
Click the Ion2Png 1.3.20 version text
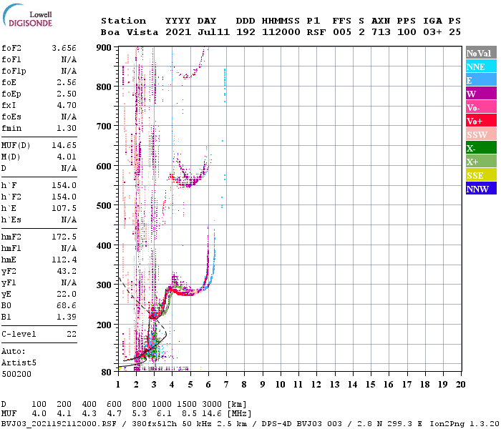point(464,424)
